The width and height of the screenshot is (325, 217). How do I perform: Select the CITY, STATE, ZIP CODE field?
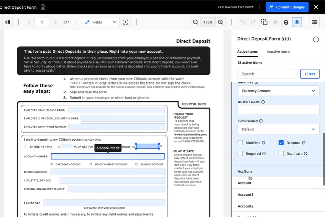pos(112,181)
